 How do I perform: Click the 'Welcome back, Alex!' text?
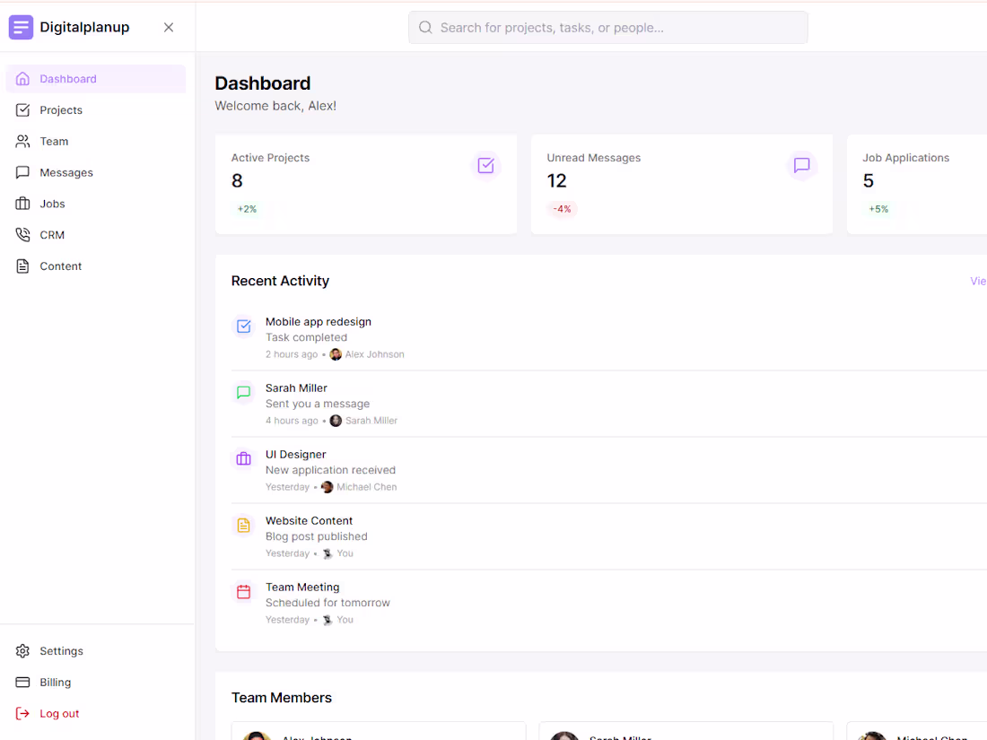coord(275,106)
